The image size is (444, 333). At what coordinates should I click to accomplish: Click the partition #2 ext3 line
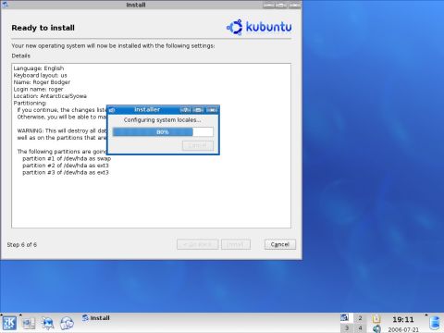pyautogui.click(x=66, y=166)
